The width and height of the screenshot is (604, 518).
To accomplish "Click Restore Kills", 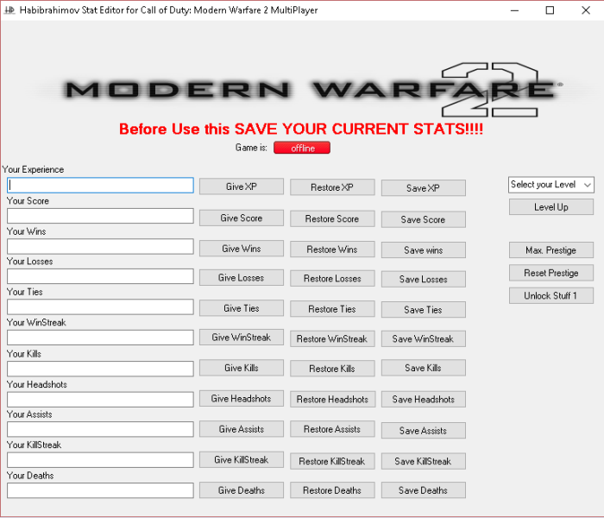I will [x=332, y=369].
